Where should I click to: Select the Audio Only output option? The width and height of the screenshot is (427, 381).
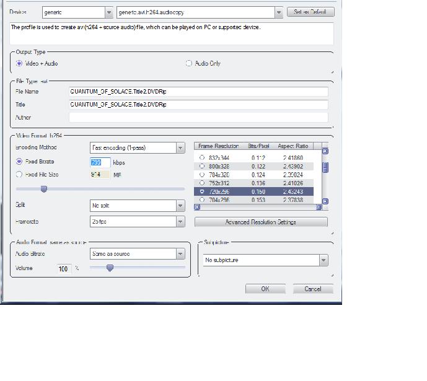189,63
